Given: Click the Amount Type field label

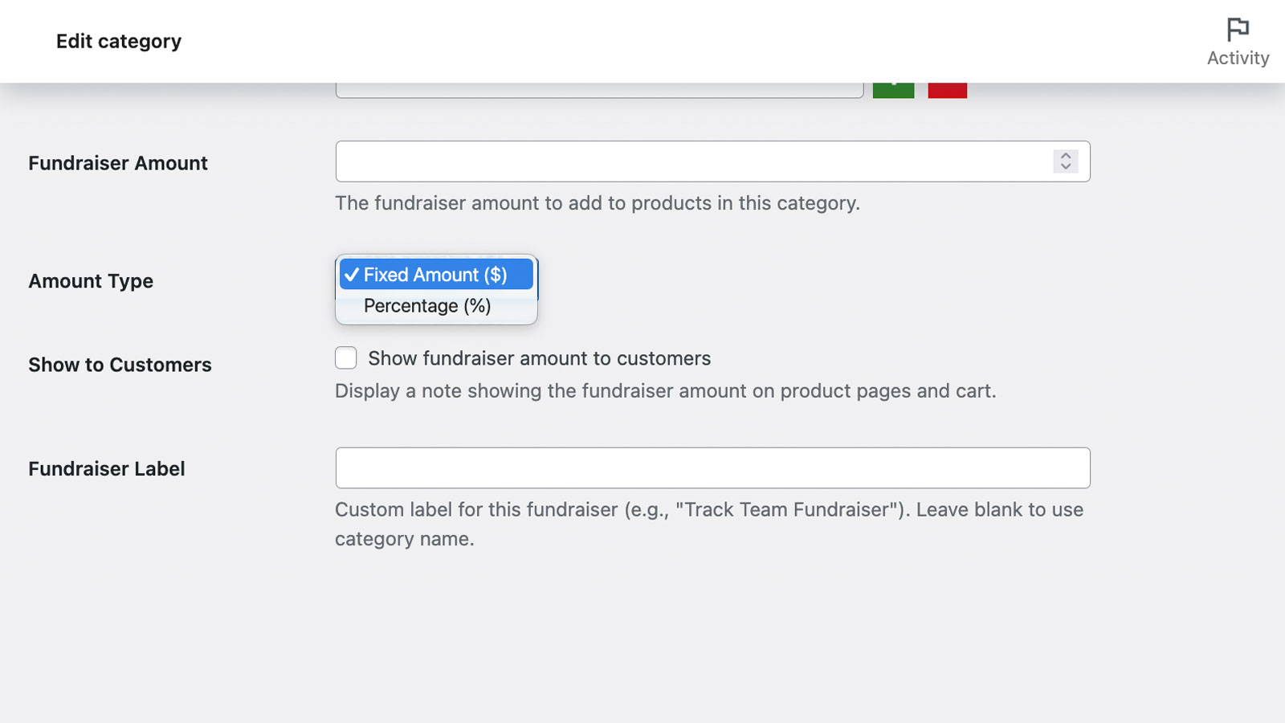Looking at the screenshot, I should click(x=91, y=281).
